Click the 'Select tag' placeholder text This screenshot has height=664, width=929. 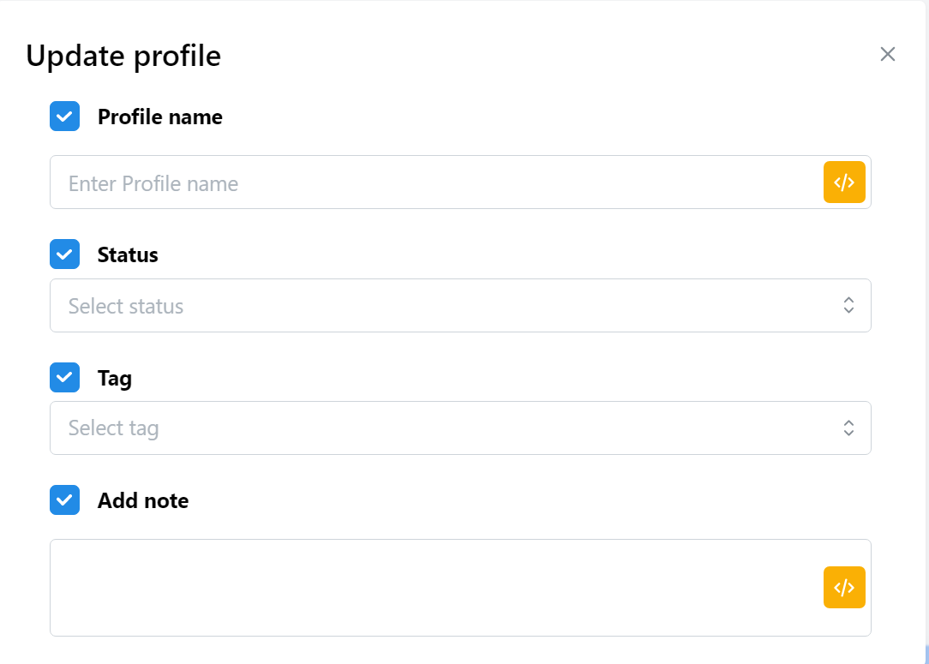pos(113,428)
